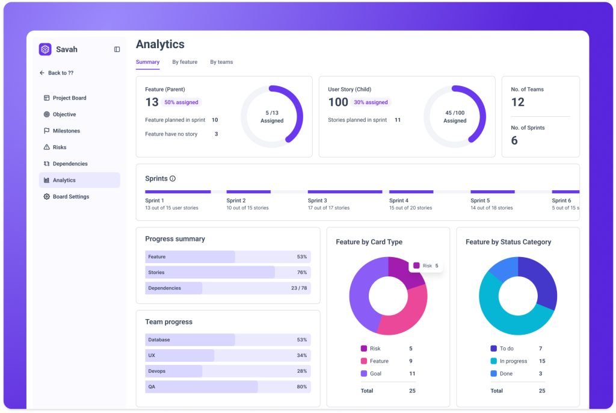
Task: Click the back arrow beside Back to ??
Action: coord(42,73)
